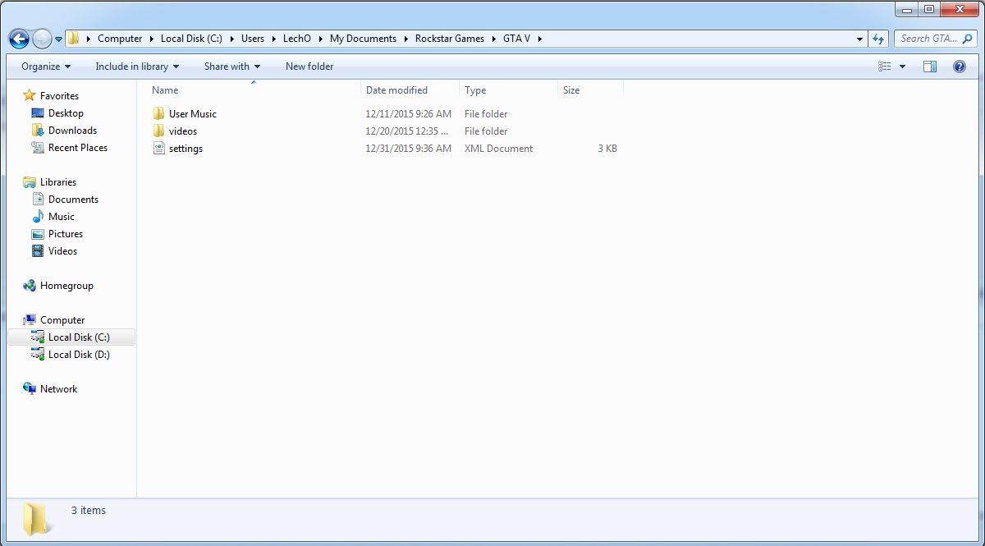Sort by Type column header
Viewport: 985px width, 546px height.
(x=508, y=90)
